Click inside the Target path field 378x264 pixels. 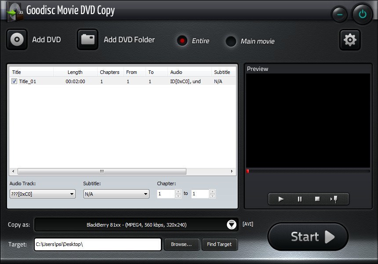pos(97,244)
